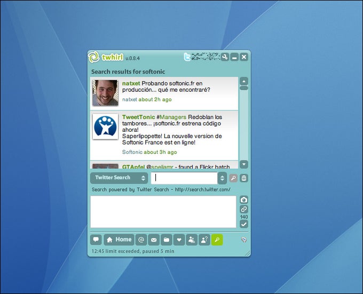Viewport: 363px width, 294px height.
Task: Minimize the twhirl window
Action: 234,57
